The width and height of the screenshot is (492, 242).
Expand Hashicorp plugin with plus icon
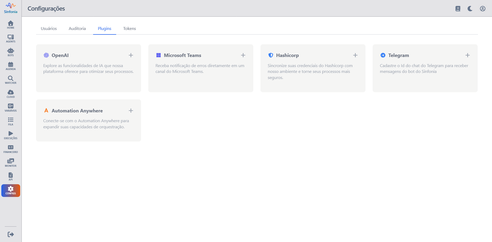coord(355,55)
